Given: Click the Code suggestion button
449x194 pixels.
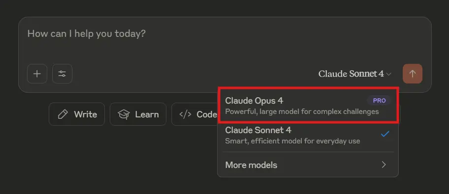Looking at the screenshot, I should [194, 114].
